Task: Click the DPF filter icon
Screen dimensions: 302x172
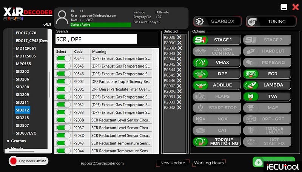Action: coord(200,74)
